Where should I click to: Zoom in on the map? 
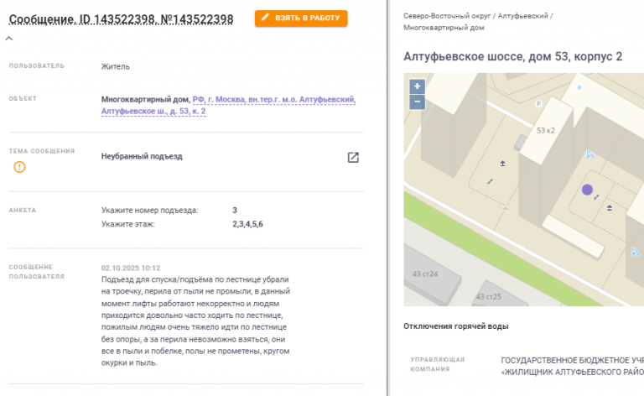tap(417, 86)
